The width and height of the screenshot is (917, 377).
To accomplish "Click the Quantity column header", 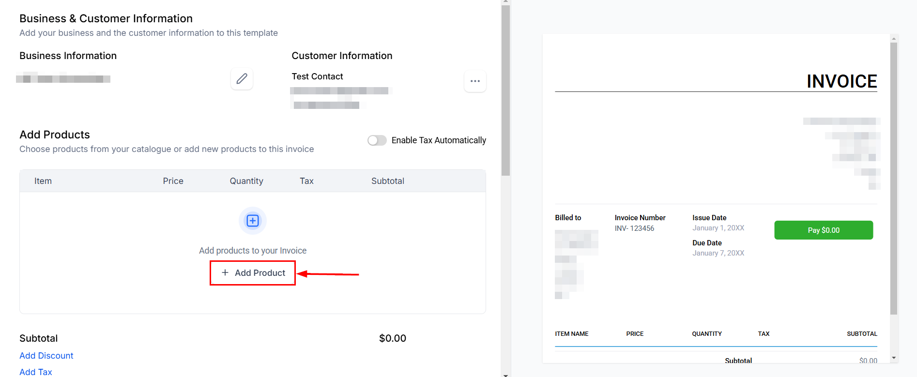I will (246, 181).
